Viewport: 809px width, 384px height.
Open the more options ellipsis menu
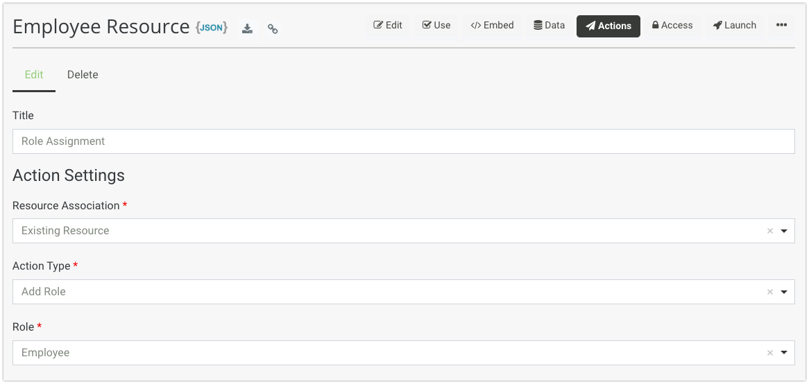point(781,26)
